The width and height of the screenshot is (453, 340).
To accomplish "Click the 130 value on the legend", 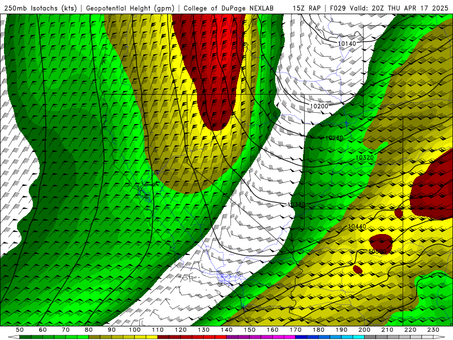I will point(204,330).
